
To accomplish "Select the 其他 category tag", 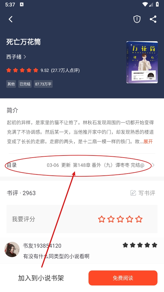I will pyautogui.click(x=11, y=84).
